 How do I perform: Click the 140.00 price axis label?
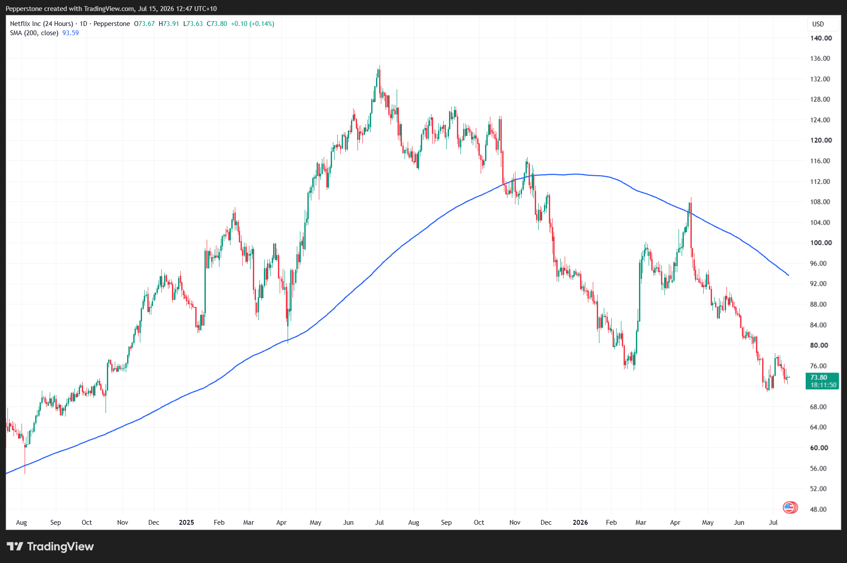point(821,38)
